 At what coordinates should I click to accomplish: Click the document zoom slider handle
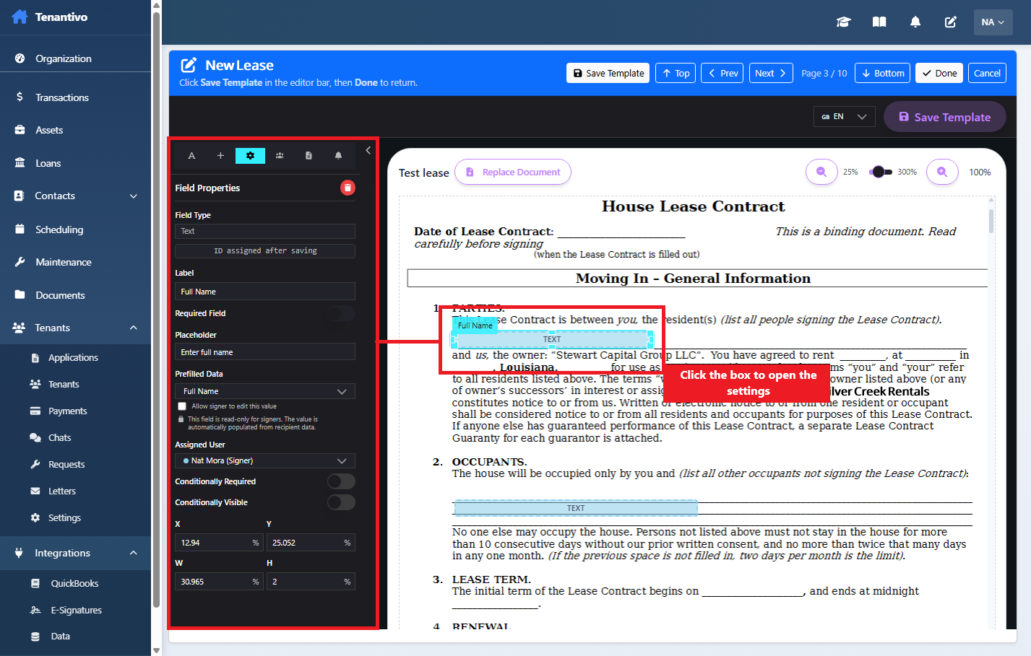pos(878,172)
